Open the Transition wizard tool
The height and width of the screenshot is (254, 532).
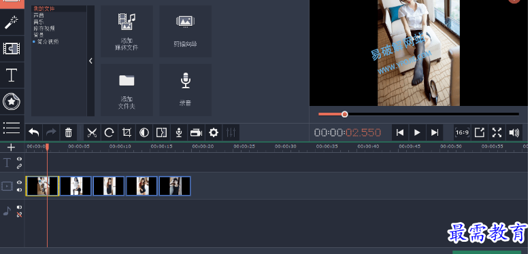(x=161, y=132)
